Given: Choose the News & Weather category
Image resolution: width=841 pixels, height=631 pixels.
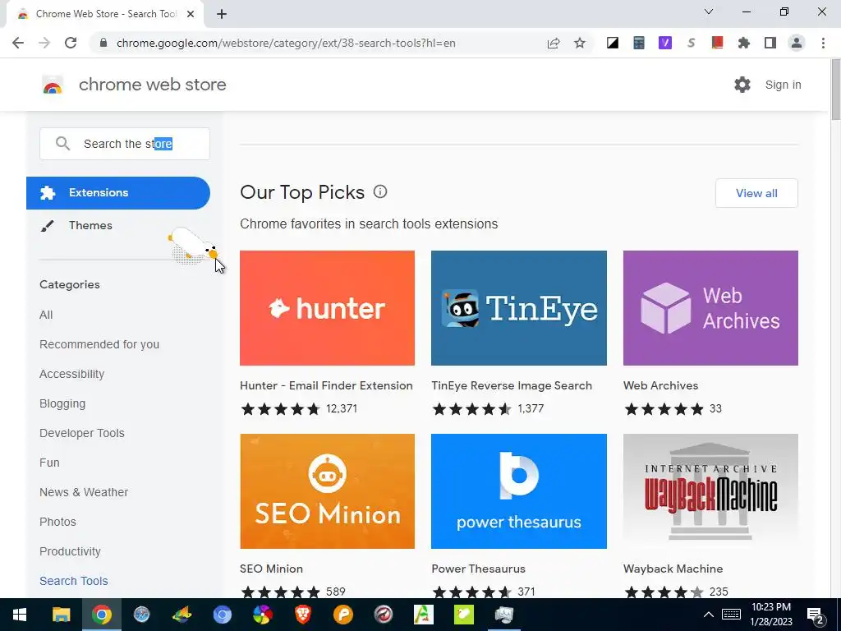Looking at the screenshot, I should (x=84, y=492).
